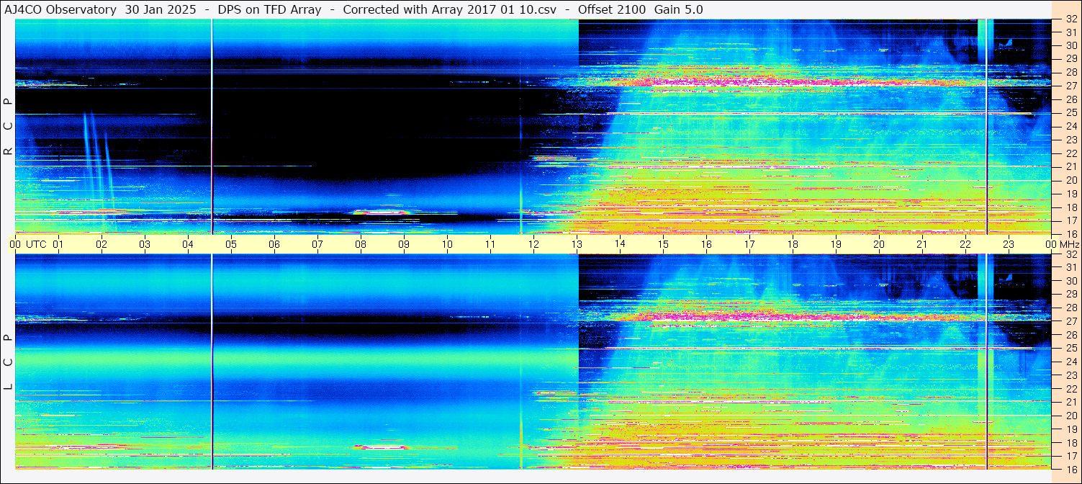This screenshot has height=484, width=1082.
Task: Click the 29 MHz label of LCP panel
Action: coord(1071,294)
